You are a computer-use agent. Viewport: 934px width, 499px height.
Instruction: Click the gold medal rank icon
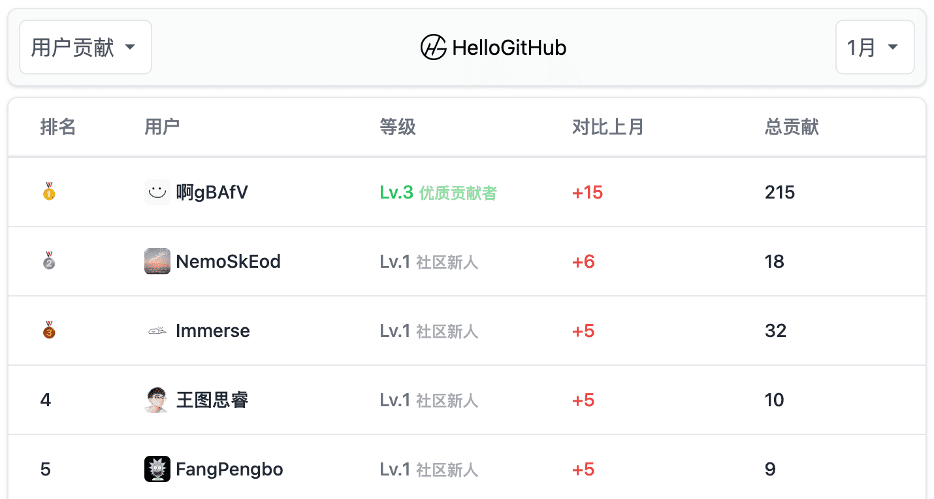(49, 191)
